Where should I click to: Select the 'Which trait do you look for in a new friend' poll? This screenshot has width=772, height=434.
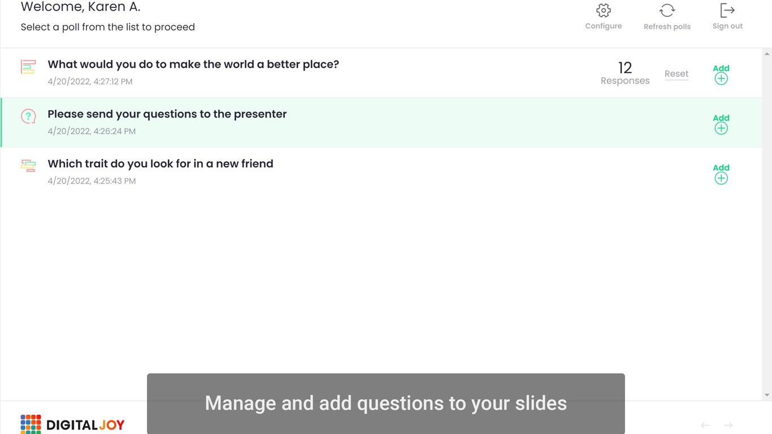click(x=160, y=164)
